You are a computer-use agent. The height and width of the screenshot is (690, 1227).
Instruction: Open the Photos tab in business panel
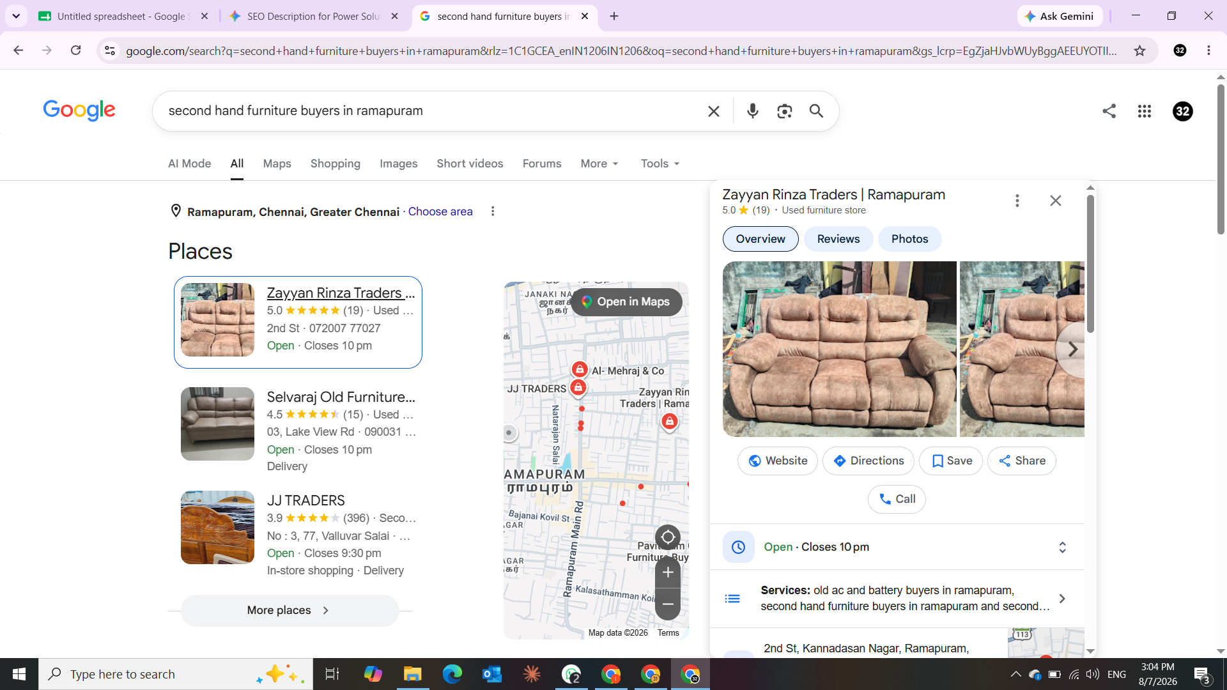pos(910,239)
